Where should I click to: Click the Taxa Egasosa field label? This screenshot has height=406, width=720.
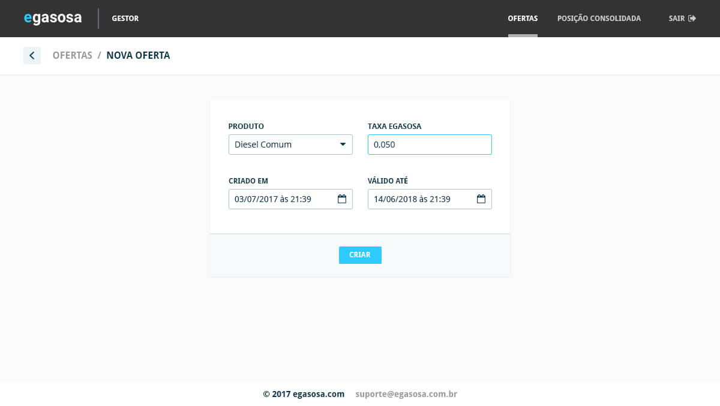(x=395, y=127)
